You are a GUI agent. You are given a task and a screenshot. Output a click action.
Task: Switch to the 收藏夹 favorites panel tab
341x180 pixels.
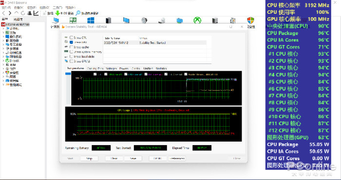pyautogui.click(x=18, y=19)
